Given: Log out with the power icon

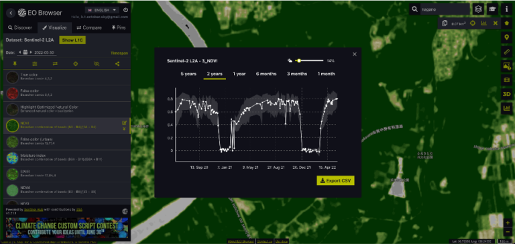Looking at the screenshot, I should [125, 10].
